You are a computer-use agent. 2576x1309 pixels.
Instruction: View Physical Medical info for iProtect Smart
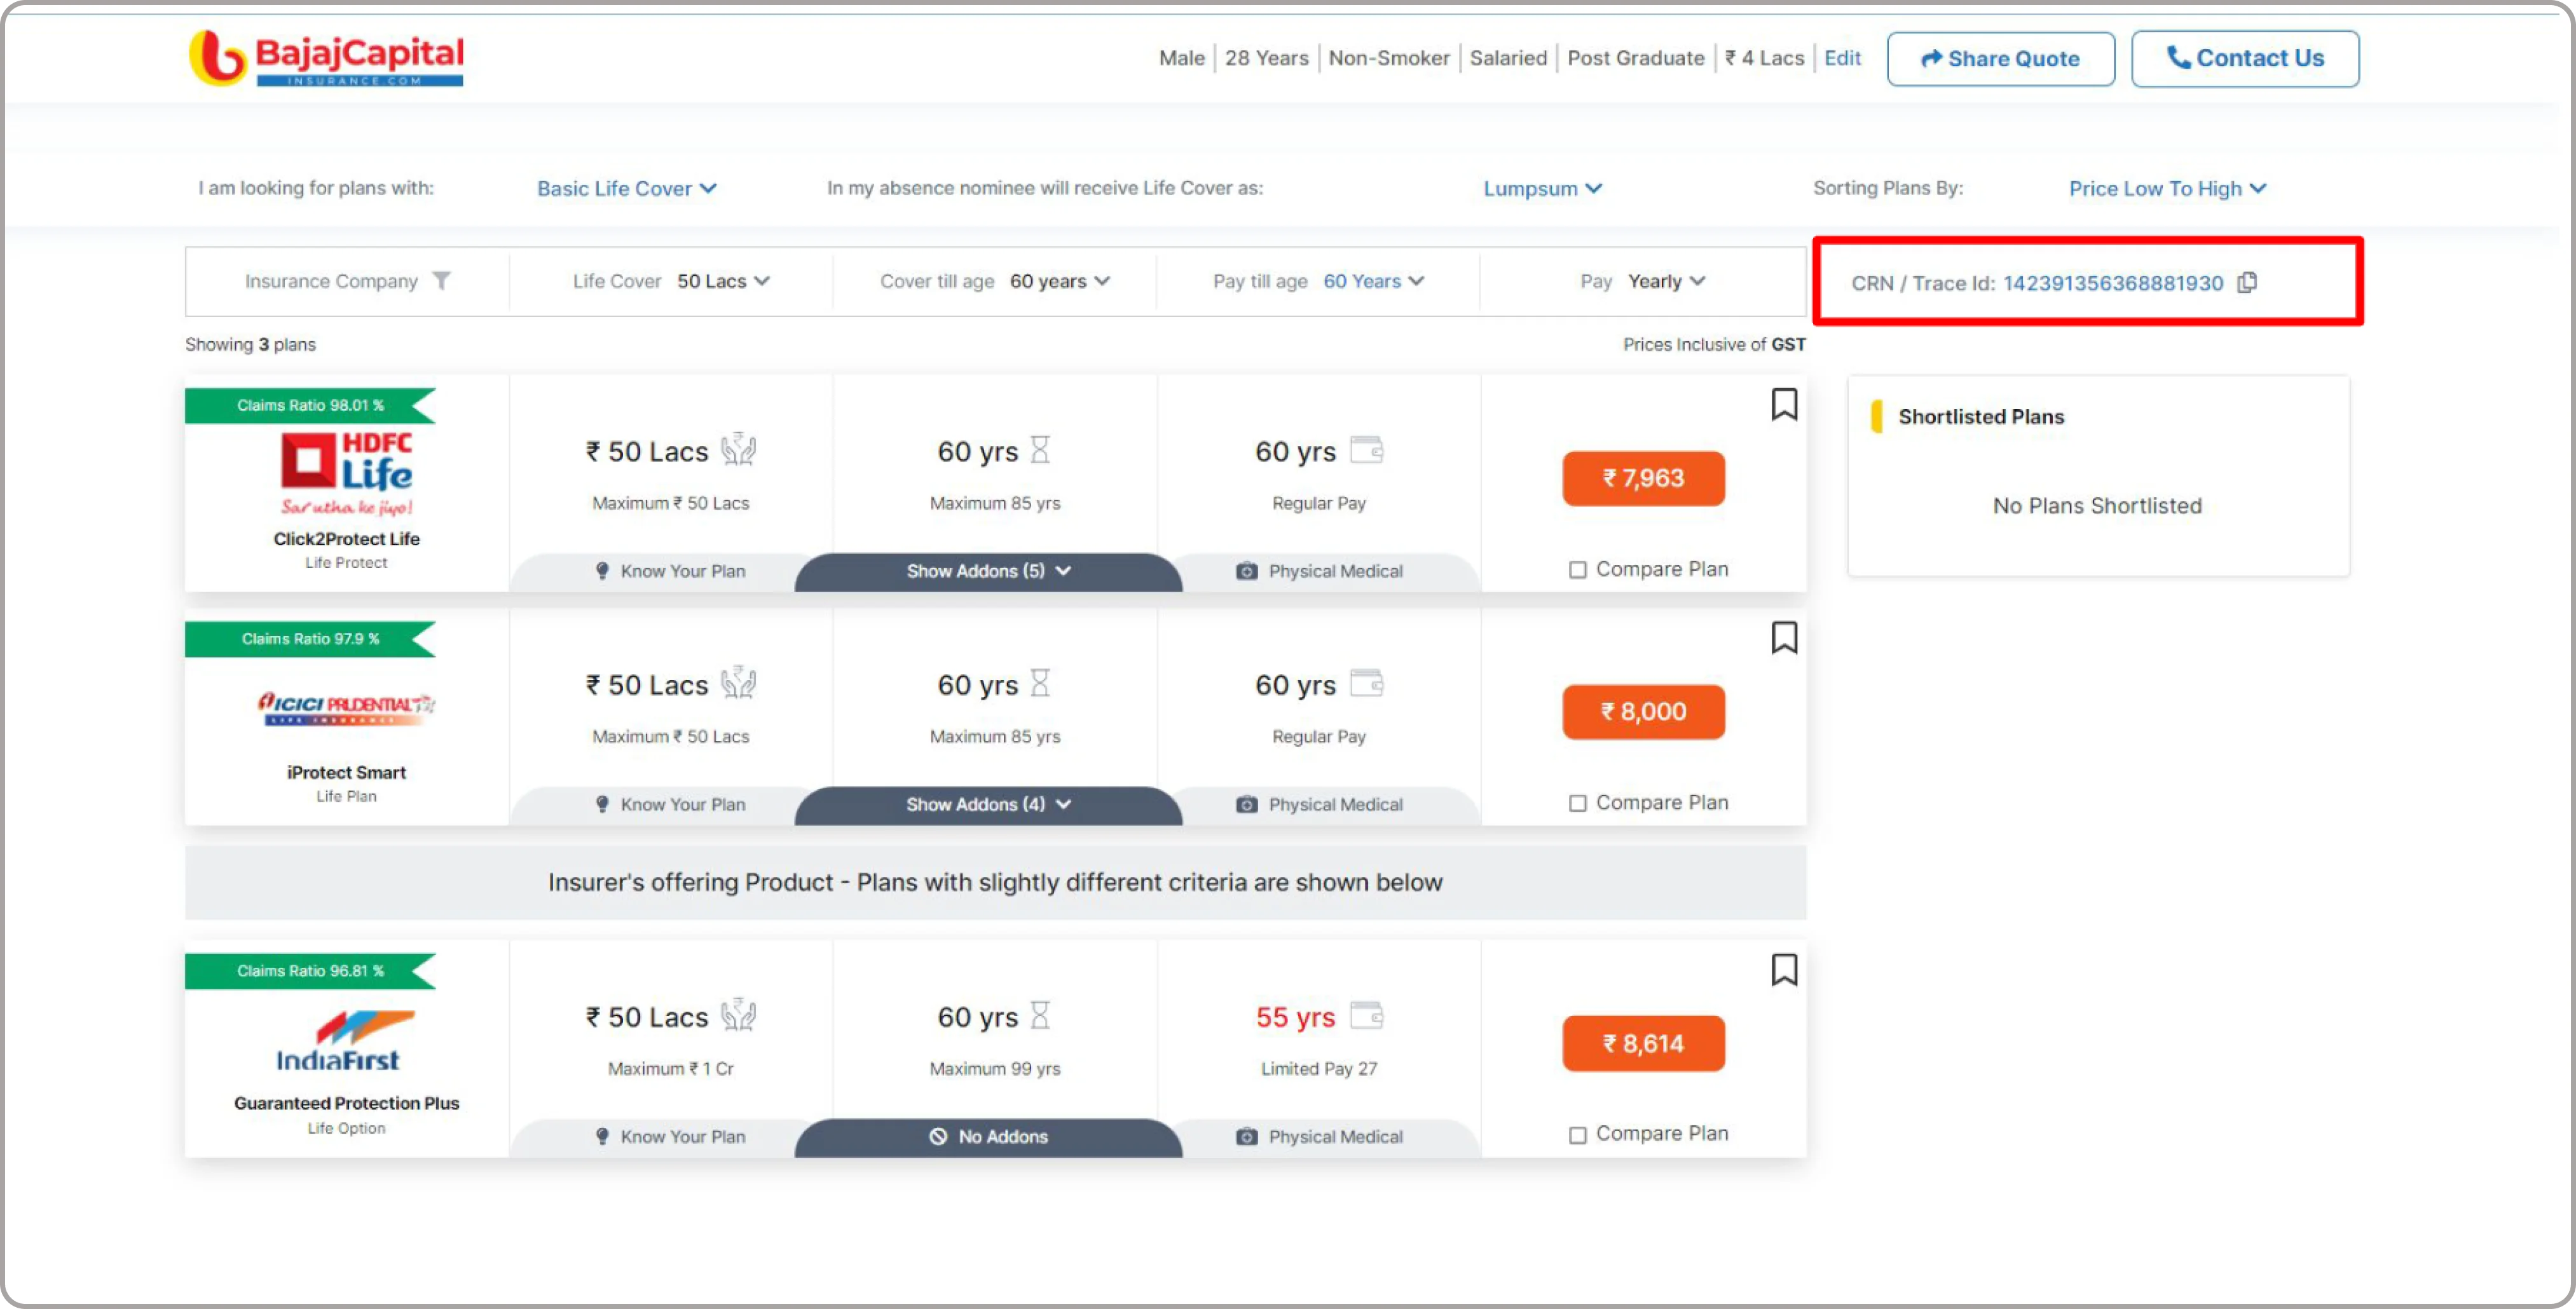1320,804
